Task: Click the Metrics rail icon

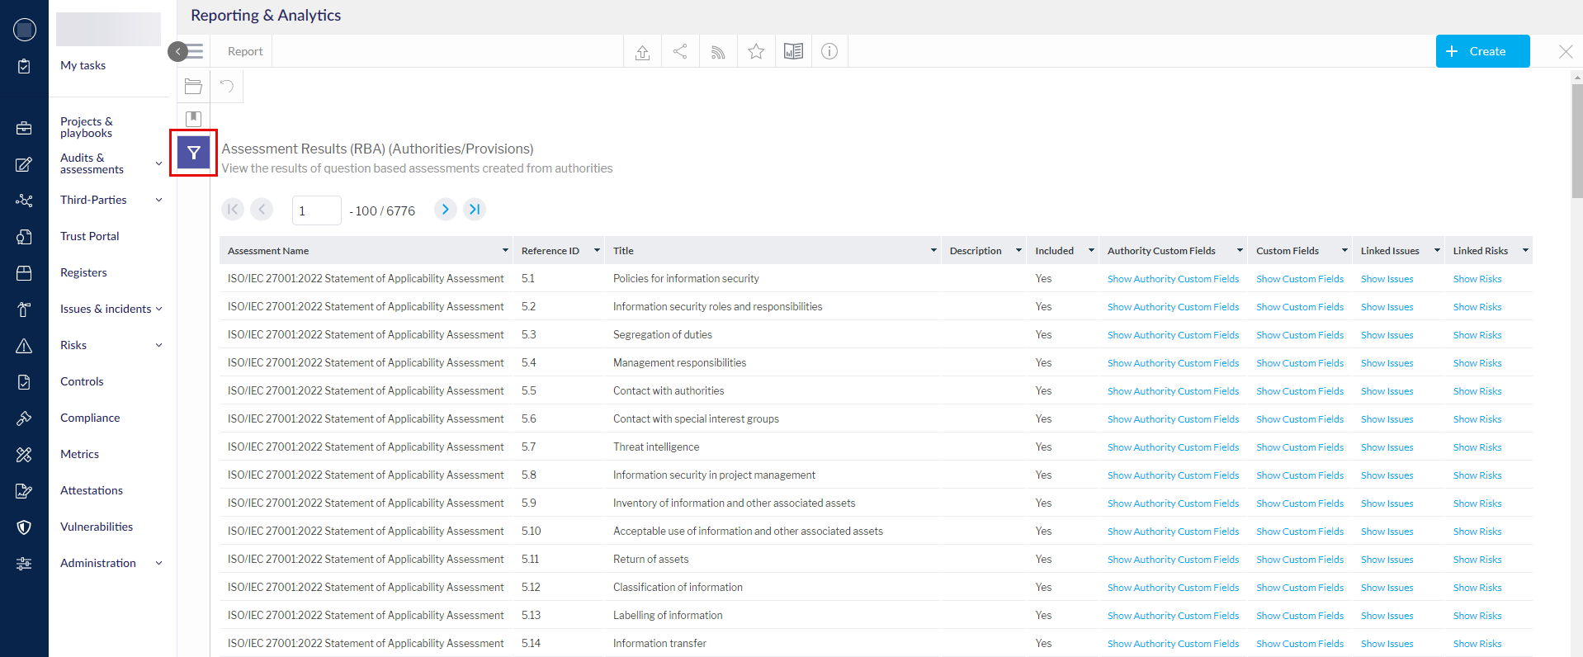Action: (24, 455)
